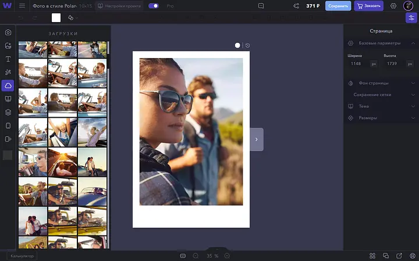This screenshot has width=419, height=261.
Task: Click the Заказать order button
Action: click(x=369, y=6)
